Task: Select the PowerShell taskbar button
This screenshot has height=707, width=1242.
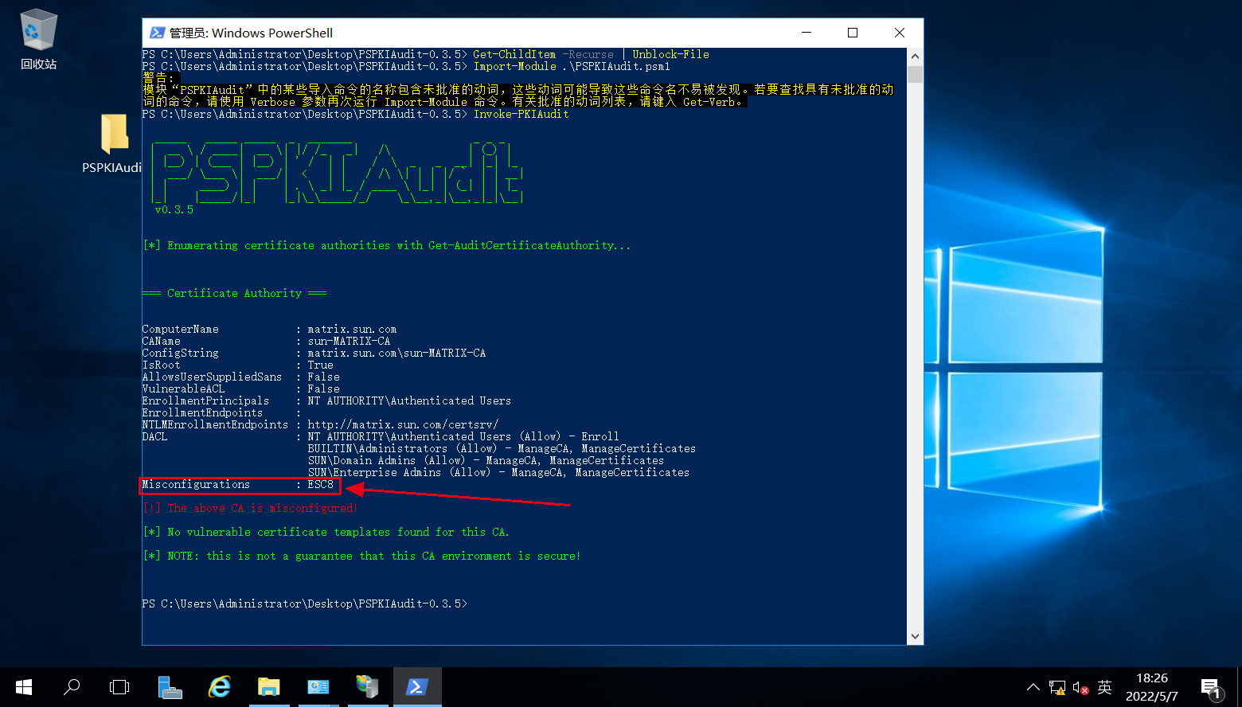Action: pyautogui.click(x=417, y=686)
